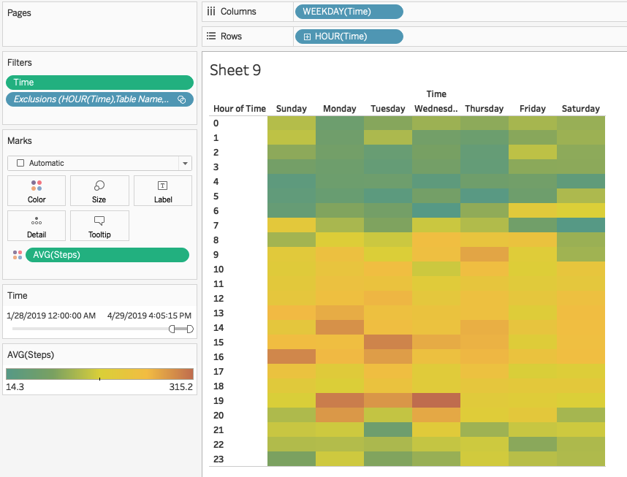
Task: Open the Color marks card
Action: (37, 191)
